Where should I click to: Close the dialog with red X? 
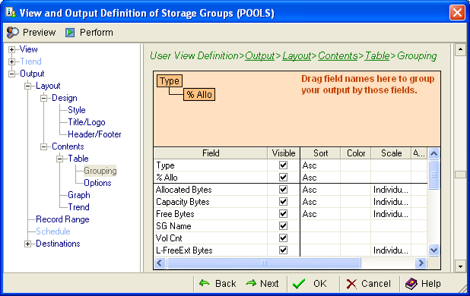[457, 13]
